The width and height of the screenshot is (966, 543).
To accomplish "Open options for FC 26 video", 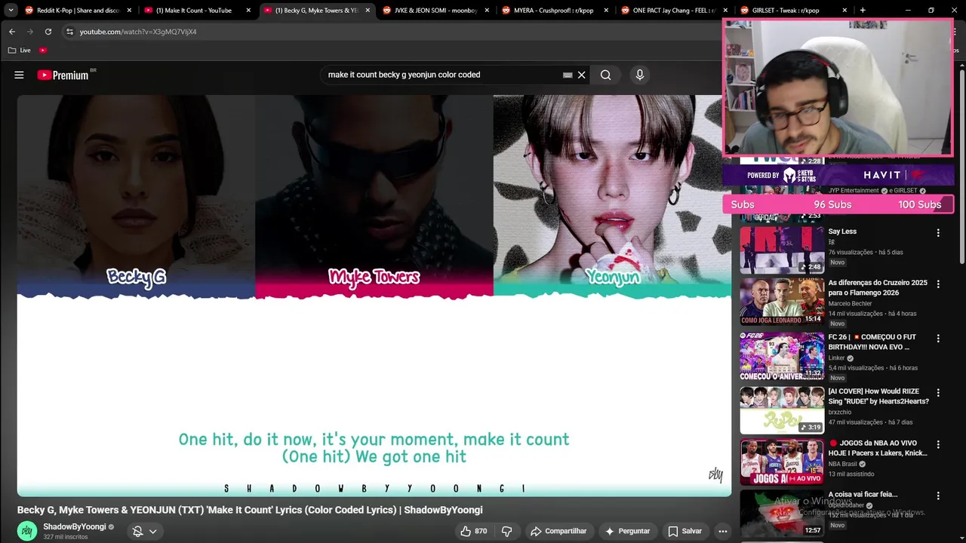I will pyautogui.click(x=938, y=339).
